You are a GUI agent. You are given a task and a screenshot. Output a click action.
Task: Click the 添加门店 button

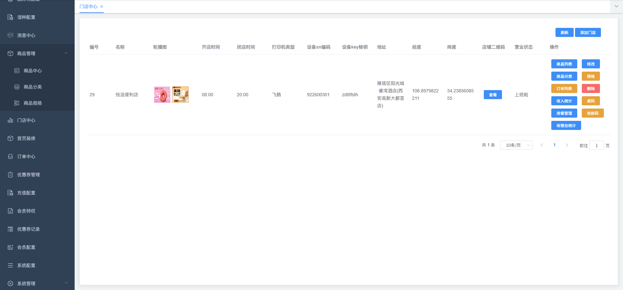[588, 32]
